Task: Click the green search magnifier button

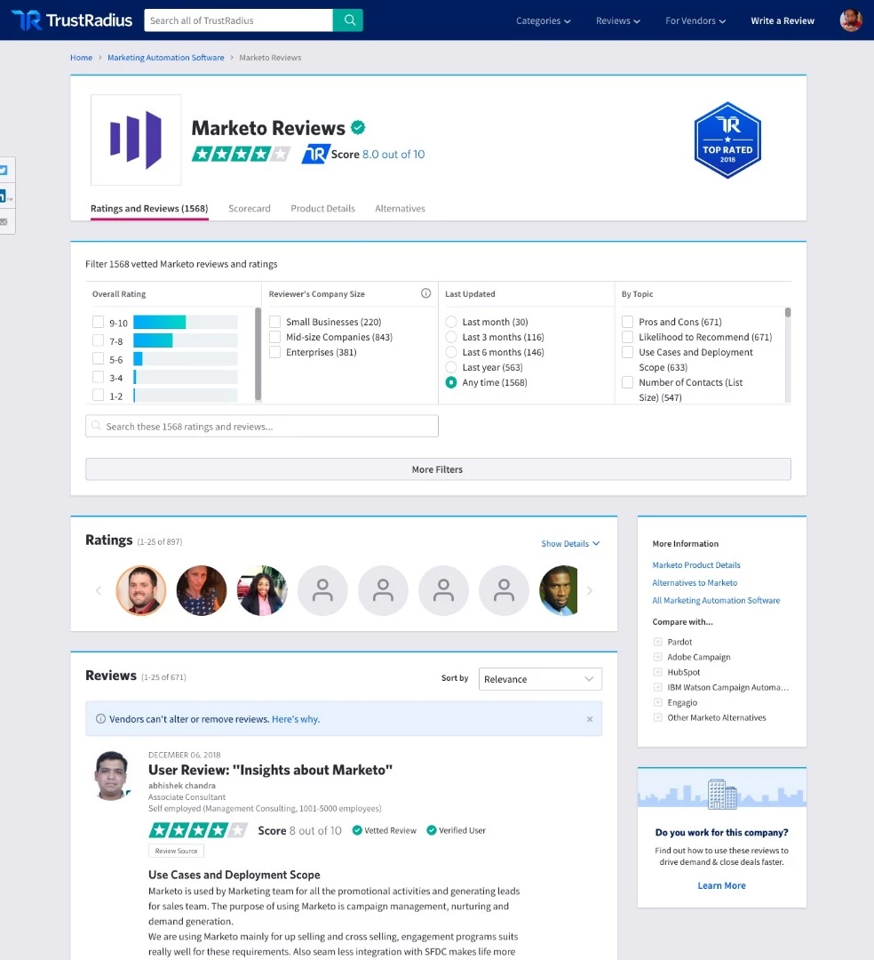Action: [348, 20]
